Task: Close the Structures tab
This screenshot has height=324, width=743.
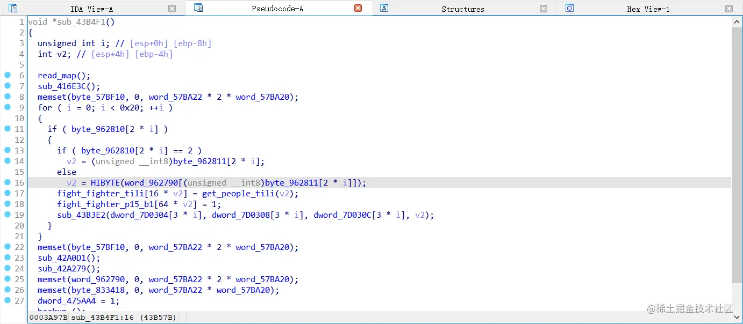Action: point(544,9)
